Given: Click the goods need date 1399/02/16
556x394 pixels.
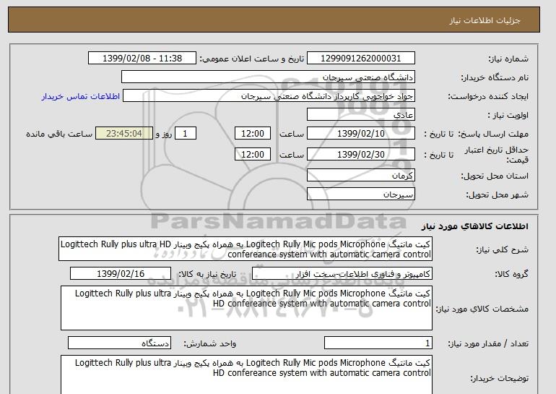Looking at the screenshot, I should pyautogui.click(x=121, y=274).
